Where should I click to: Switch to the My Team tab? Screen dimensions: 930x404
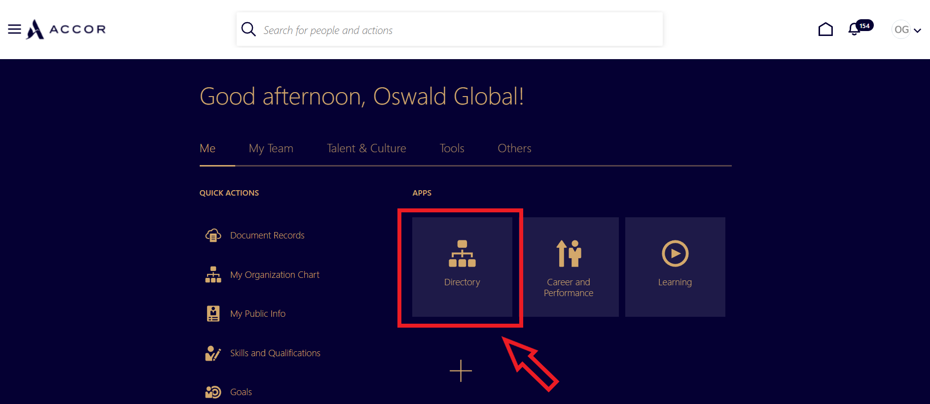point(271,148)
